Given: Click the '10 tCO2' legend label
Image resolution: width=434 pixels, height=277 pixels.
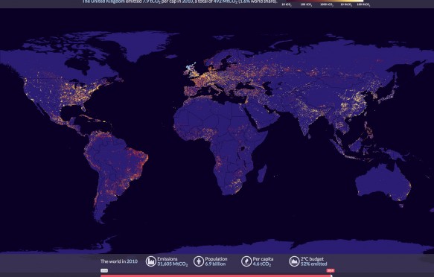Looking at the screenshot, I should [x=287, y=4].
